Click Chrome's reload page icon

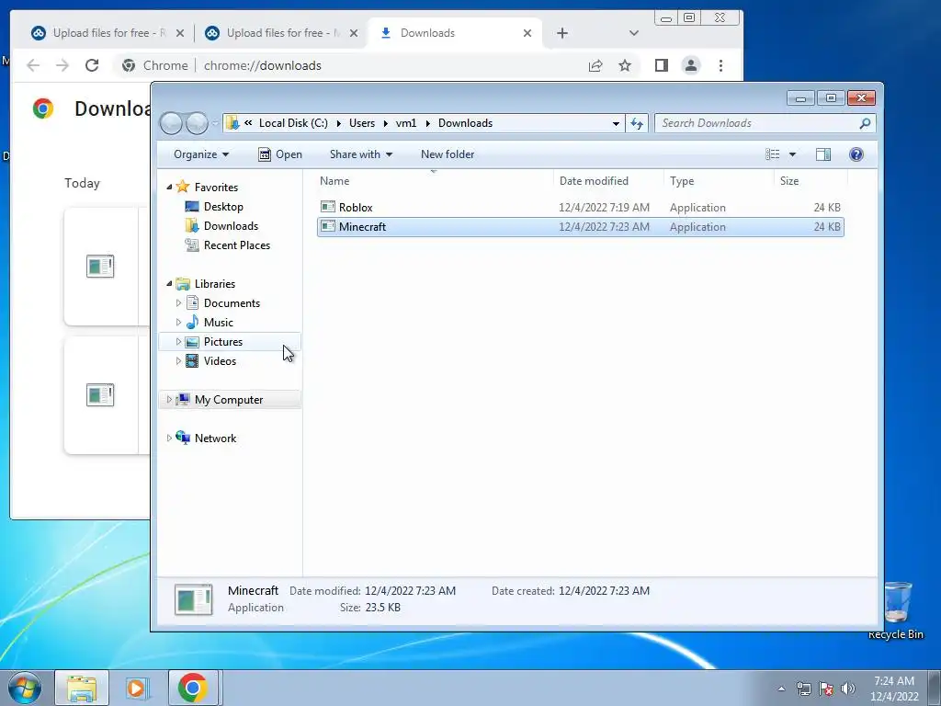(x=92, y=65)
